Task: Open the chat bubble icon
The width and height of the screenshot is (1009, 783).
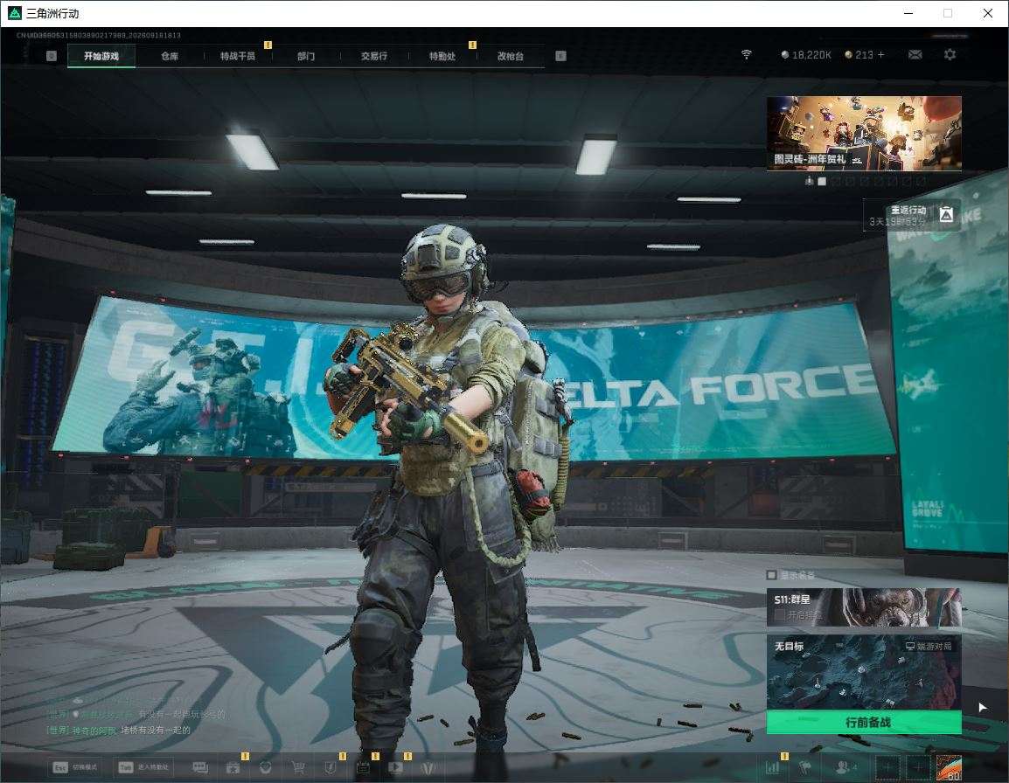Action: (x=200, y=767)
